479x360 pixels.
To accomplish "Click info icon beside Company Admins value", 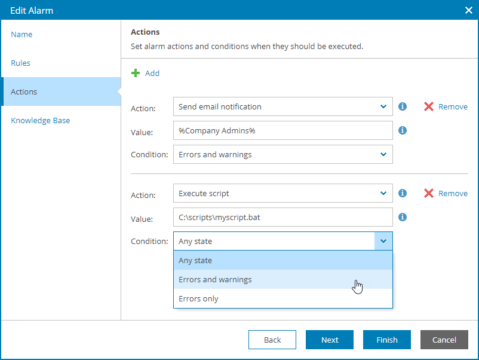I will [403, 130].
